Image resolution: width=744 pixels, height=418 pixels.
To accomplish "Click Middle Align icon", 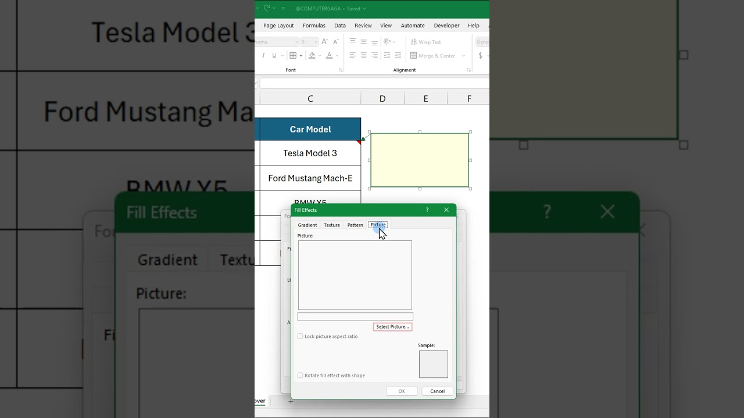I will [x=363, y=42].
